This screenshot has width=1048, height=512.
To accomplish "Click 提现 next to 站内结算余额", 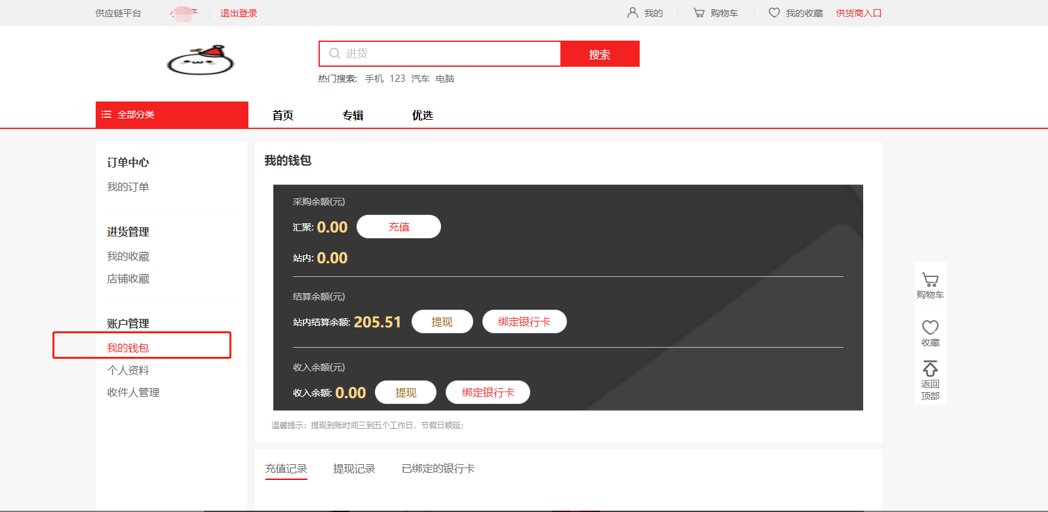I will [x=442, y=322].
